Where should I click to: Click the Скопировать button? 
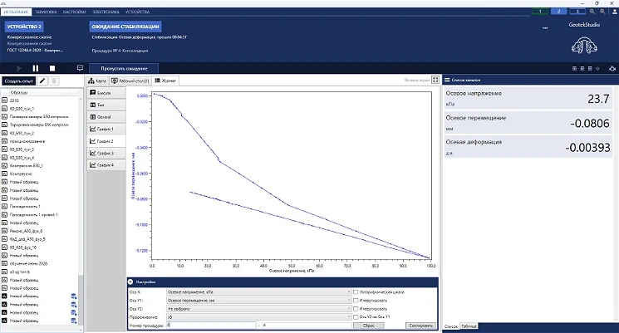click(420, 326)
